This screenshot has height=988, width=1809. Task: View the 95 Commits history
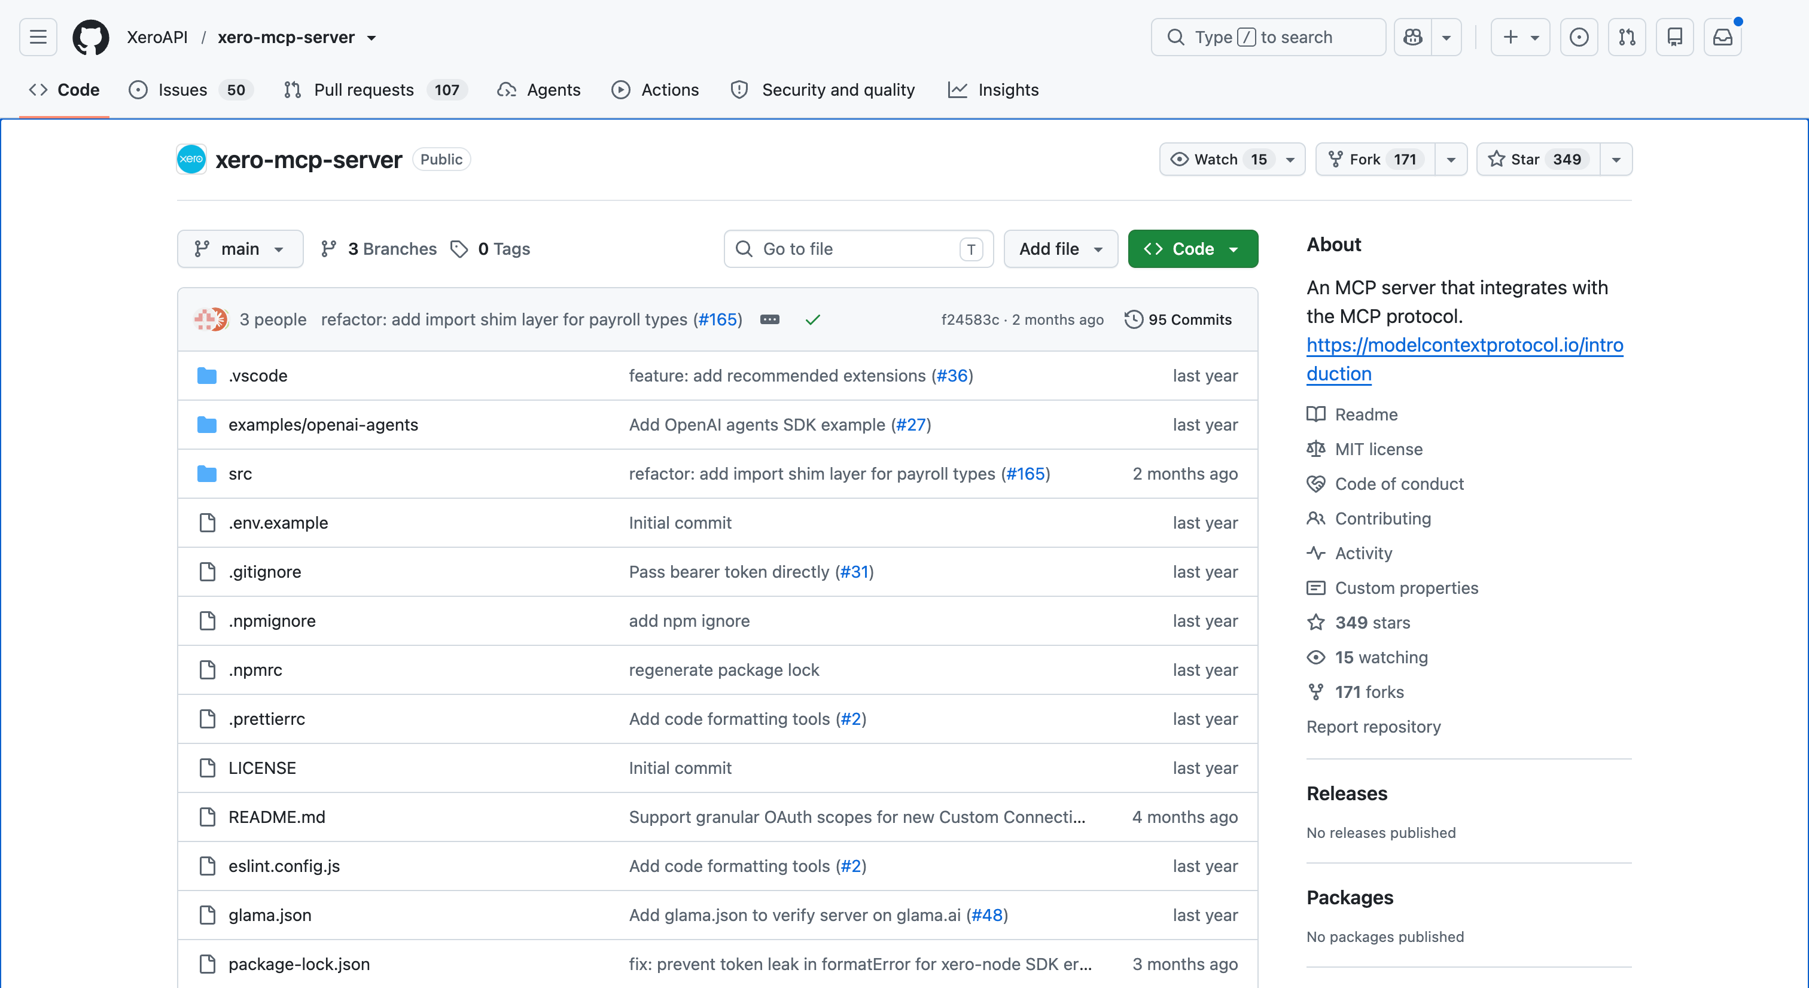pos(1178,319)
